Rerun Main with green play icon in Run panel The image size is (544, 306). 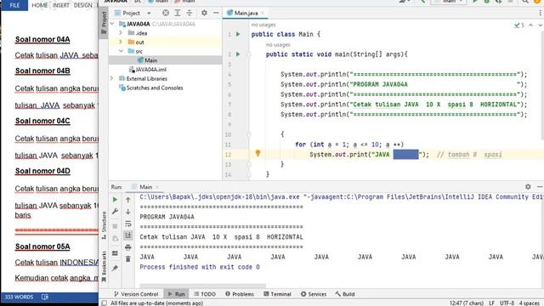click(115, 200)
